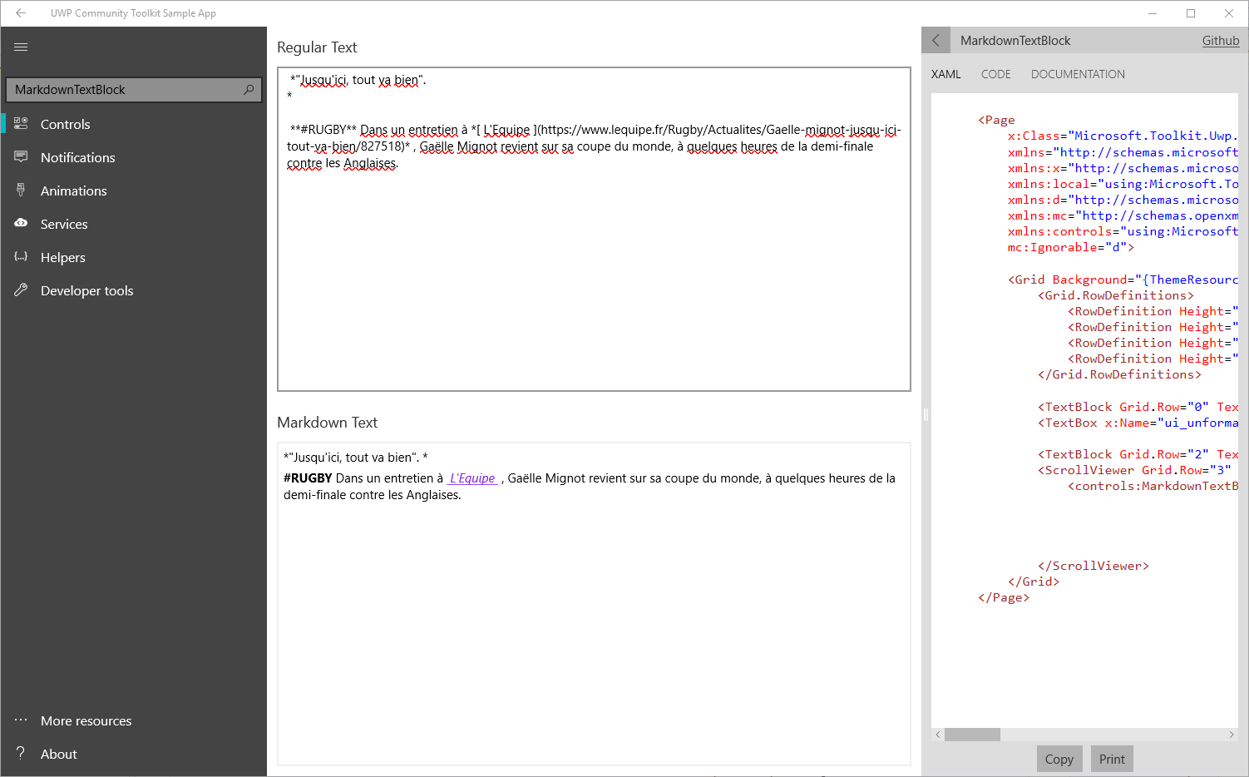Switch to the CODE tab
Screen dimensions: 1249x777
[x=995, y=74]
